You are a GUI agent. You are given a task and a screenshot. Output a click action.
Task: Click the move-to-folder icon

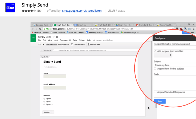(x=57, y=37)
